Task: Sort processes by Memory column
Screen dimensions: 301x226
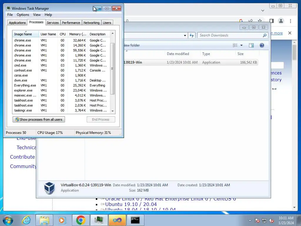Action: 78,34
